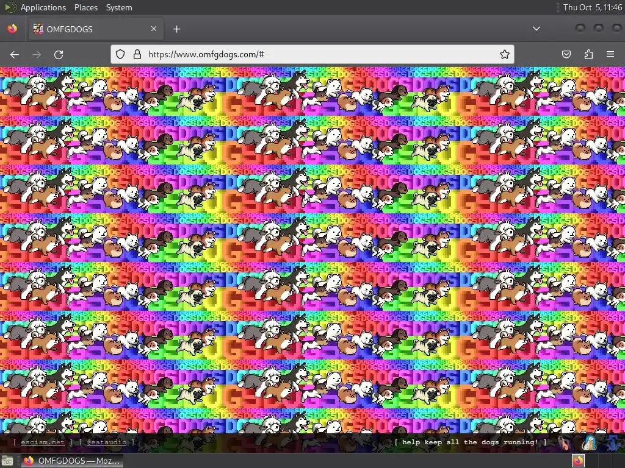Viewport: 625px width, 468px height.
Task: Open tracking protection shield info
Action: [120, 54]
